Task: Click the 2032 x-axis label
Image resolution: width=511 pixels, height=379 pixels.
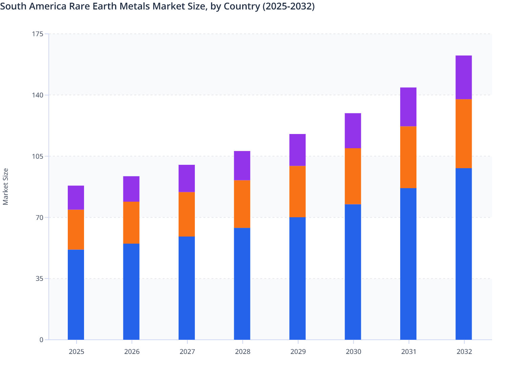Action: point(464,352)
